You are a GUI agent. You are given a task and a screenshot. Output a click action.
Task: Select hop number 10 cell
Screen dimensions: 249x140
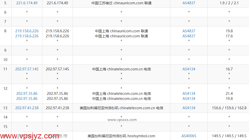point(5,60)
